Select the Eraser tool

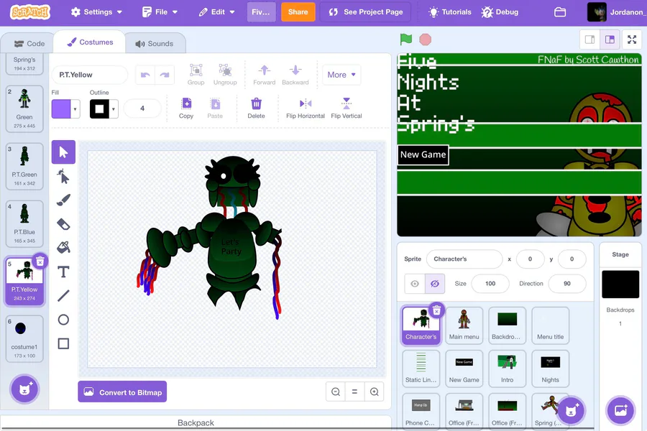(x=63, y=224)
